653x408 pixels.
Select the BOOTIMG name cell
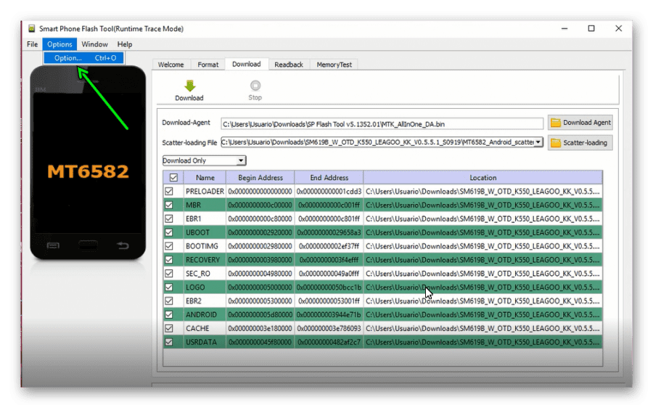coord(205,246)
